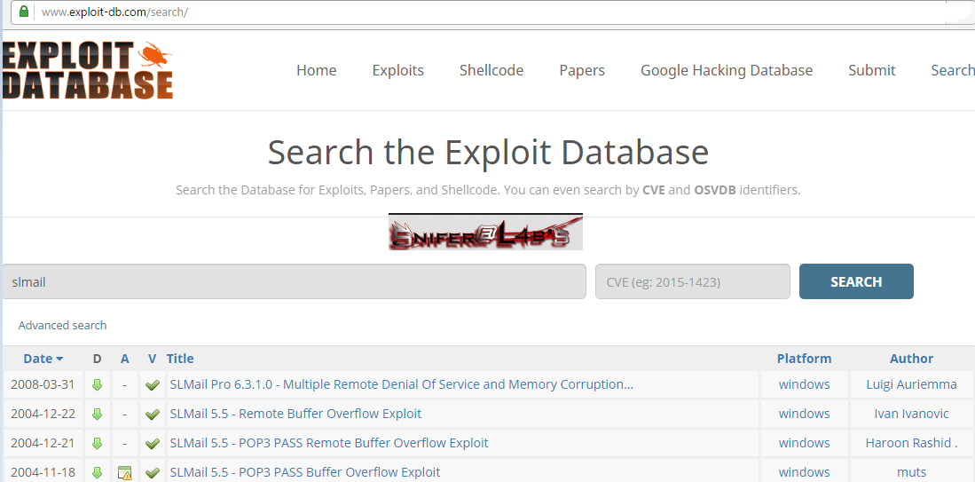
Task: Click the V column header
Action: pyautogui.click(x=153, y=359)
